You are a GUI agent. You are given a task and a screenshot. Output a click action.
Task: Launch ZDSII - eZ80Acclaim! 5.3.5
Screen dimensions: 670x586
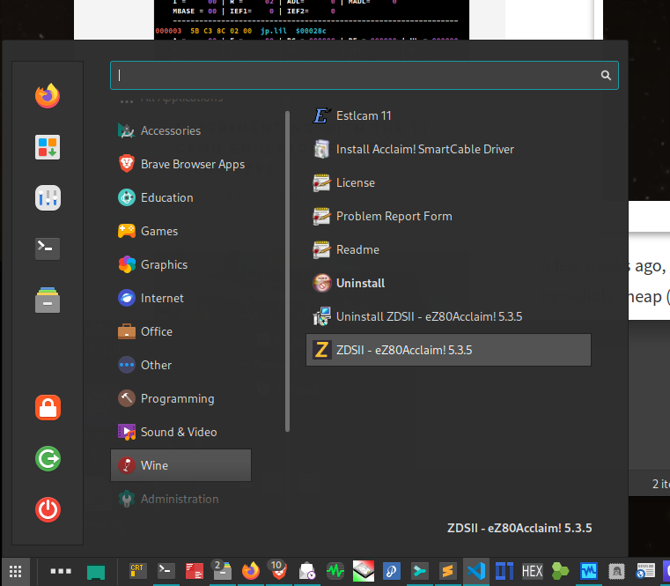point(449,350)
